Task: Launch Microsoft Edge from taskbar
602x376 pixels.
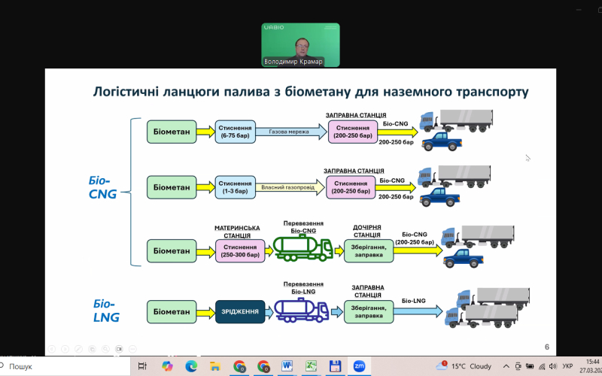Action: 191,366
